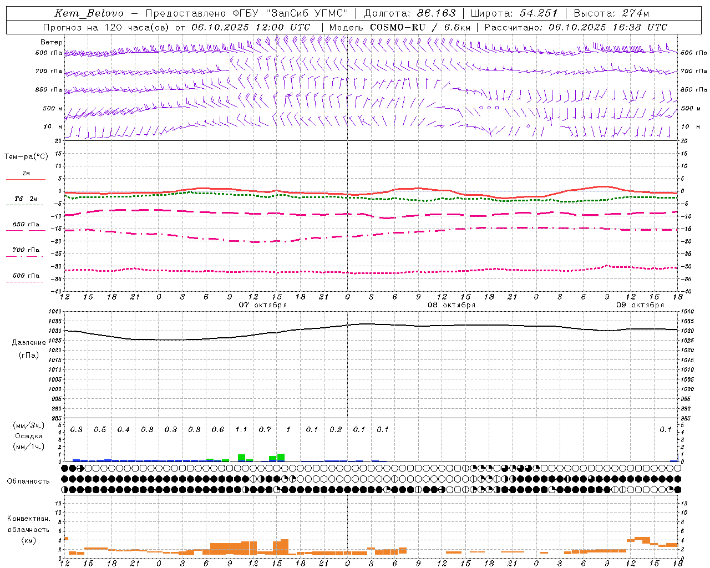Viewport: 710px width, 568px height.
Task: Click the Ветер panel label
Action: 52,42
